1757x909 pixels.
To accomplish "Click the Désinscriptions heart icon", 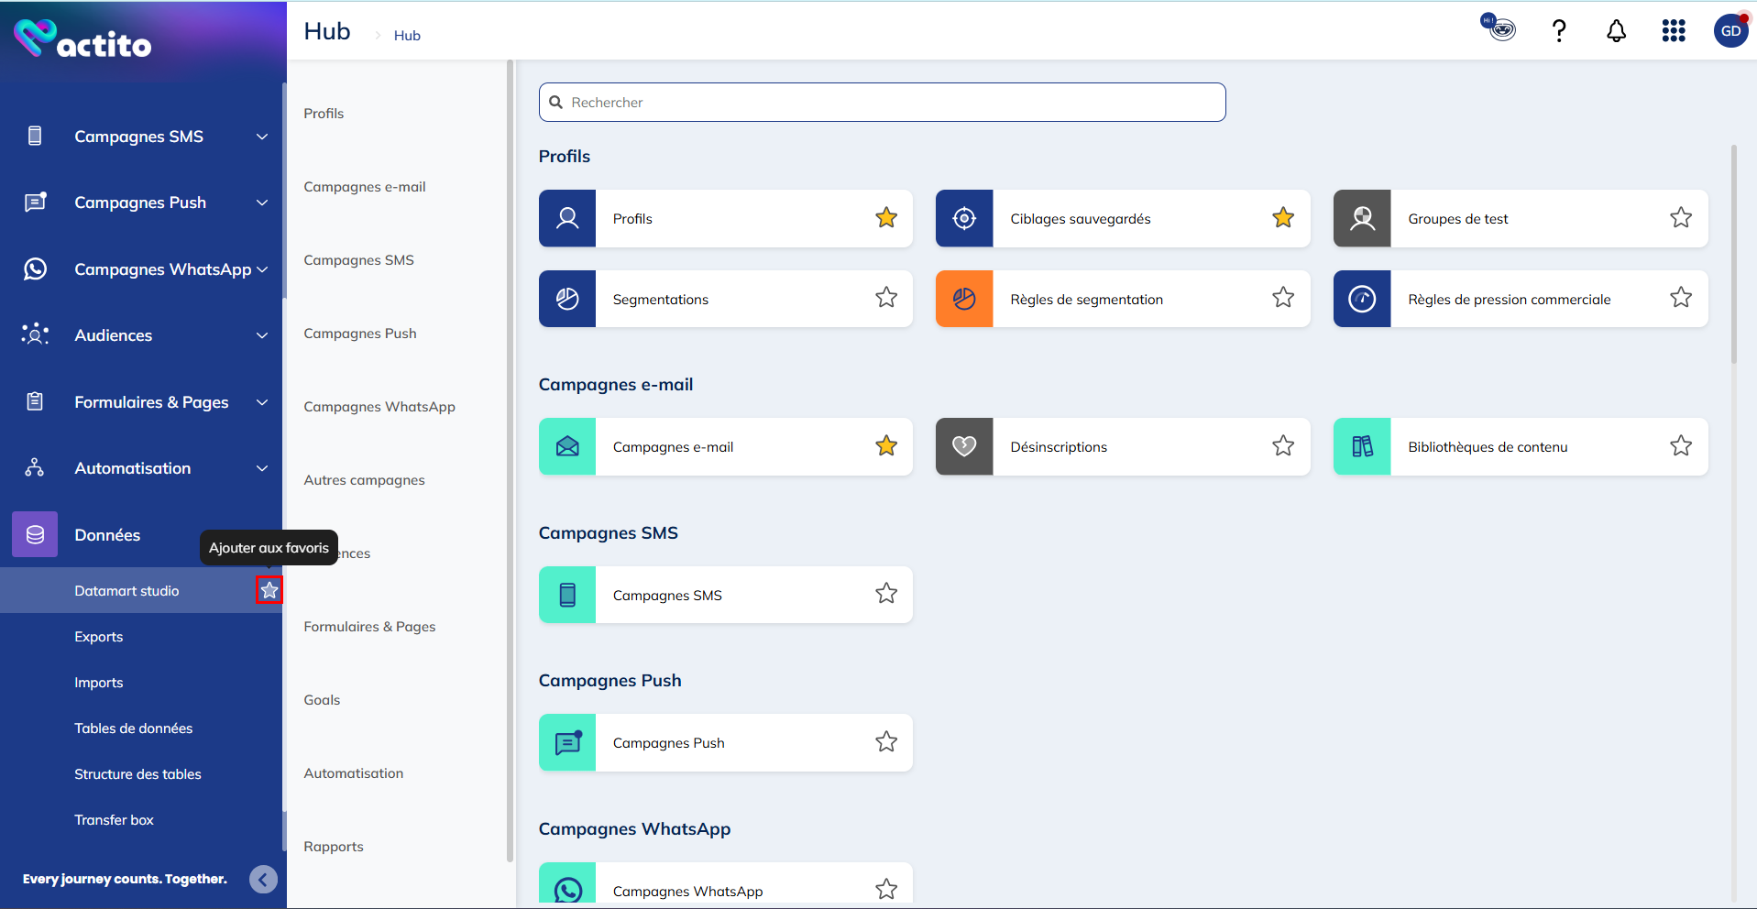I will coord(964,447).
